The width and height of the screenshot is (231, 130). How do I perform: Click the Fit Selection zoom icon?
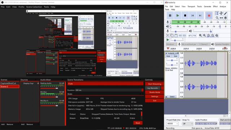pyautogui.click(x=209, y=35)
